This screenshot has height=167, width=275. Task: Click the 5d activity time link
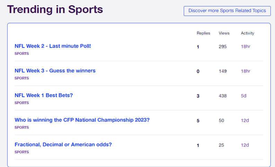pos(243,96)
